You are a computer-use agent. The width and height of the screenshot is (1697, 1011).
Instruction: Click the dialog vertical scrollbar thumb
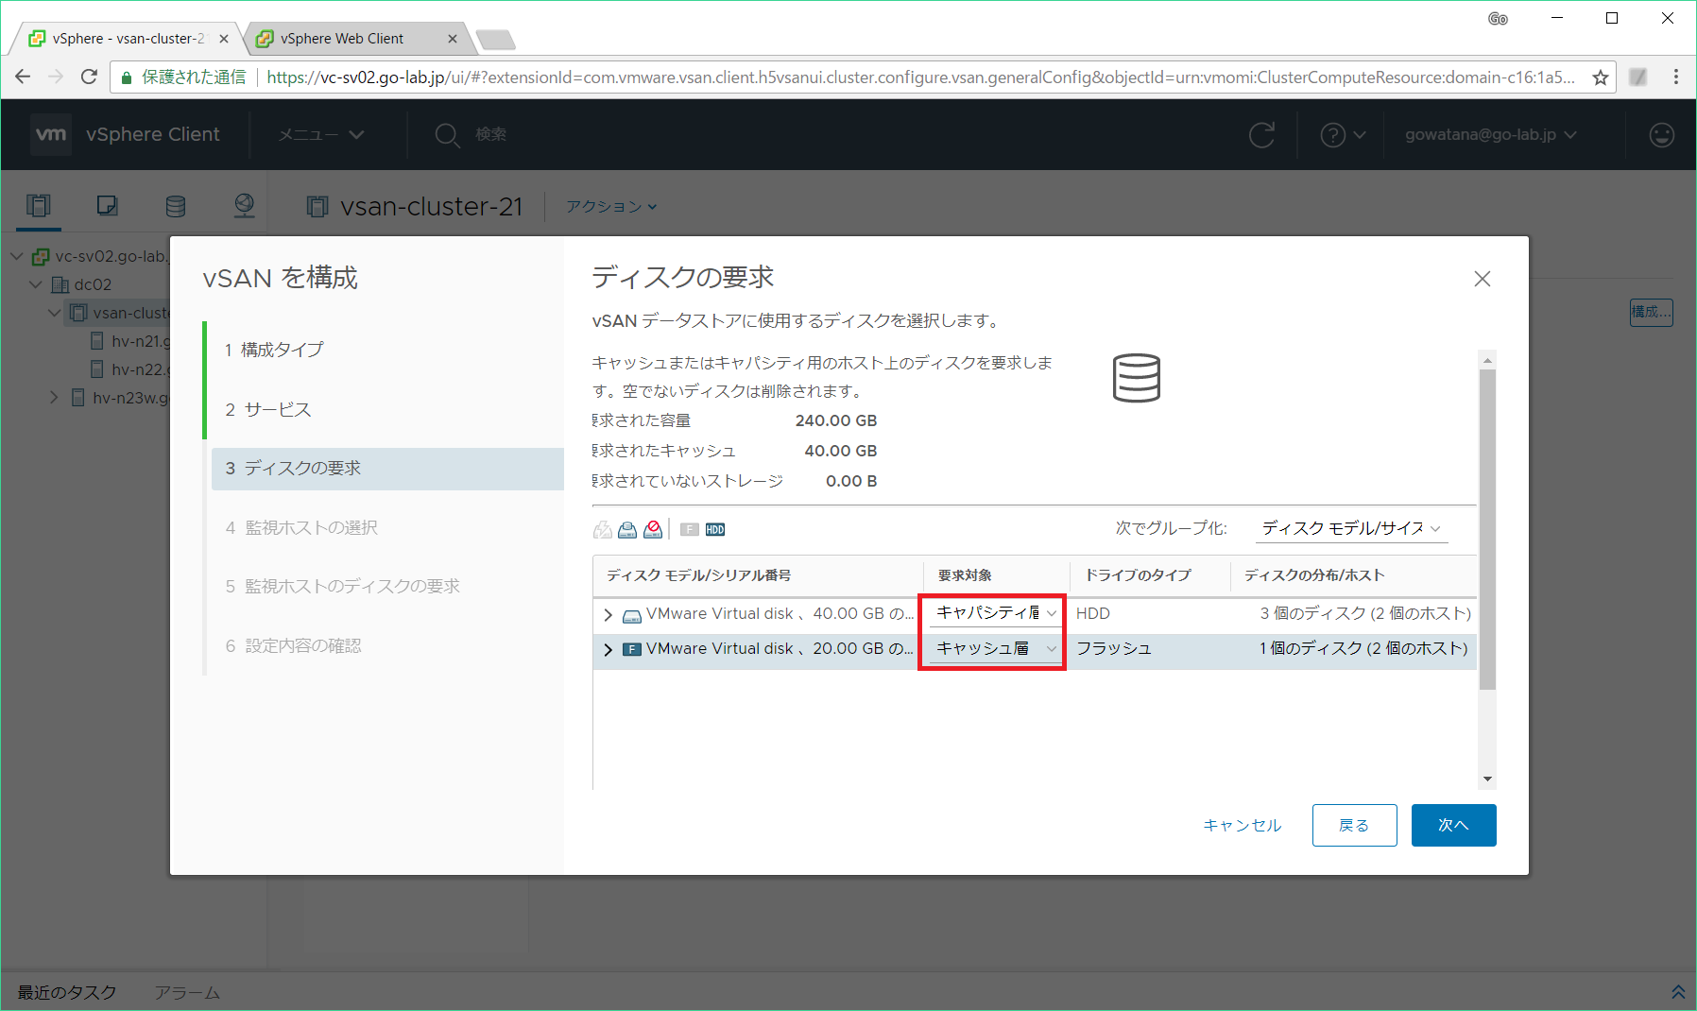[x=1487, y=530]
